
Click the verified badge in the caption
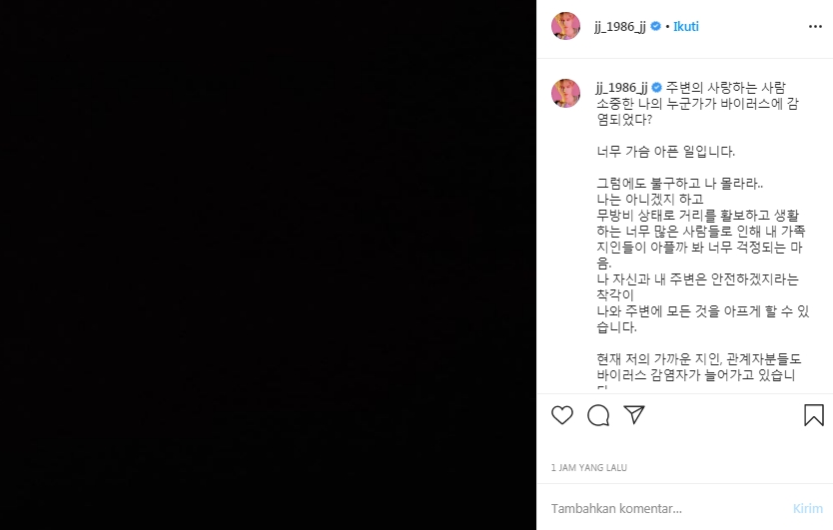[x=657, y=88]
